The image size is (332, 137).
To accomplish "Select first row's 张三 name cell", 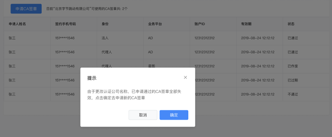I will (12, 38).
